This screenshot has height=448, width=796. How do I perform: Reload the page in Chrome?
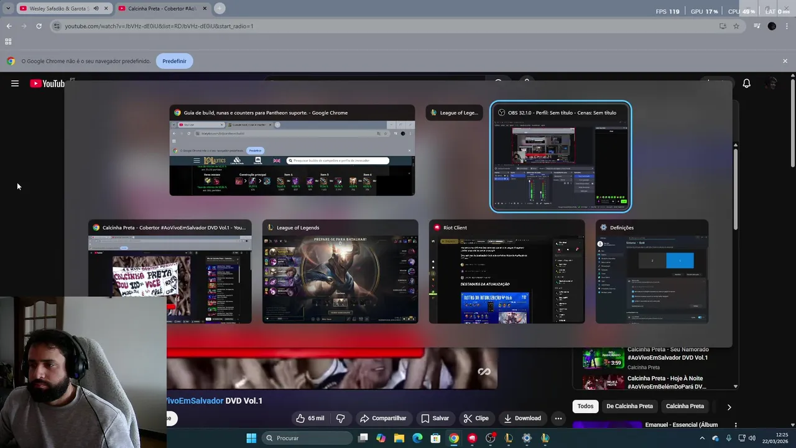coord(39,26)
